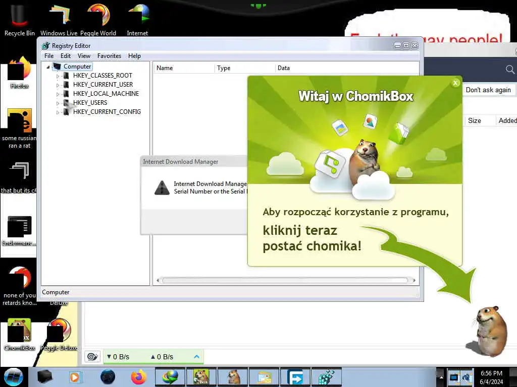Image resolution: width=517 pixels, height=387 pixels.
Task: Open the Edit menu in Registry Editor
Action: (66, 56)
